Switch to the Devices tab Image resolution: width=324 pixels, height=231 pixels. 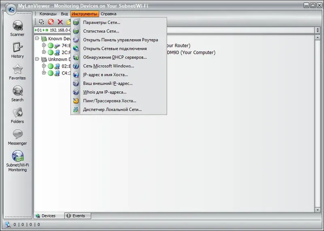(x=49, y=216)
